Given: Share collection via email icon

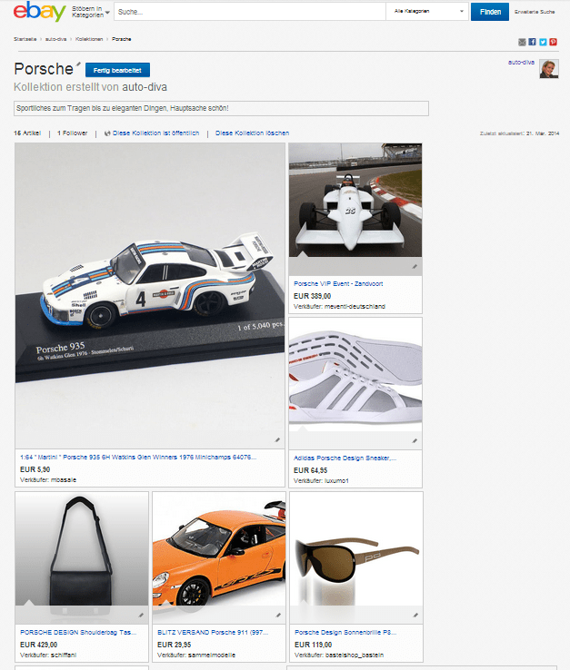Looking at the screenshot, I should pos(522,42).
